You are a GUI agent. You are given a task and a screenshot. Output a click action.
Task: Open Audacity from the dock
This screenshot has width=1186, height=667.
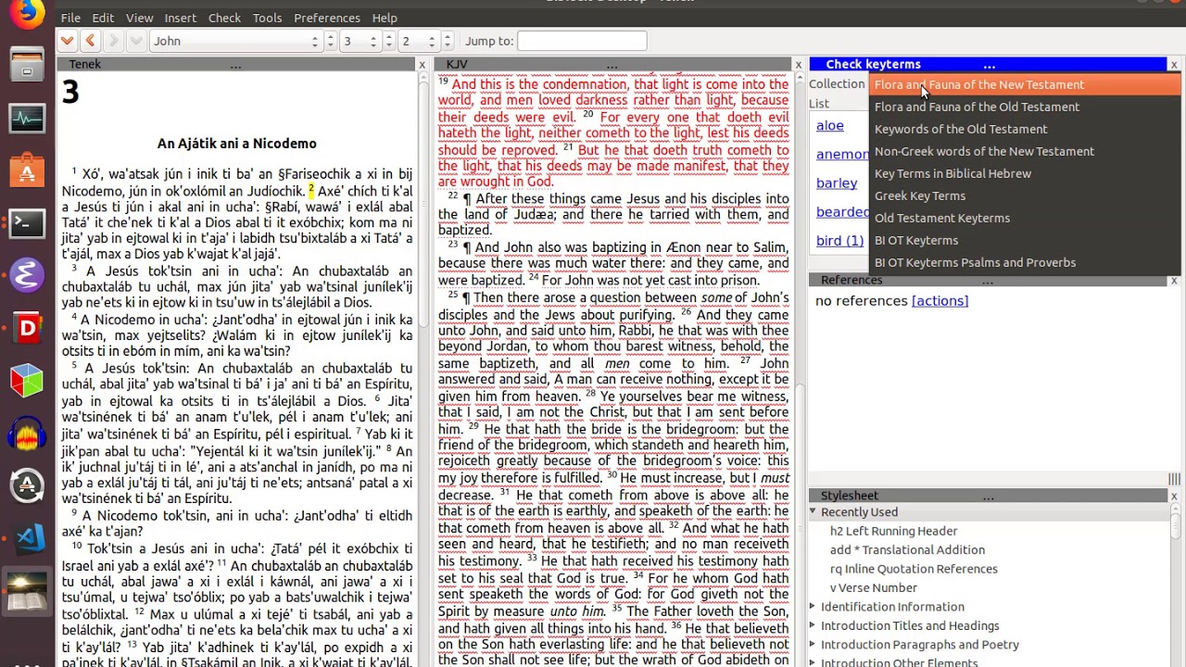pos(27,434)
